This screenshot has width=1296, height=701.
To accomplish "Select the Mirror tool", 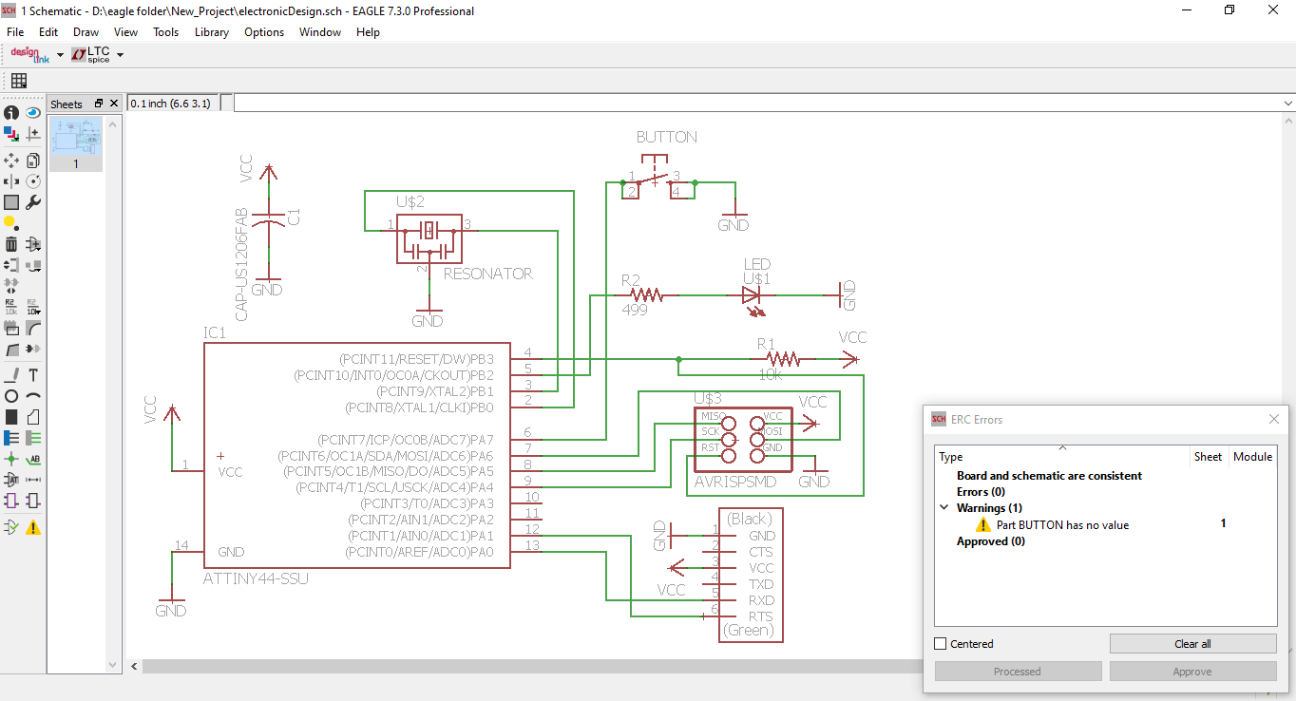I will coord(11,181).
